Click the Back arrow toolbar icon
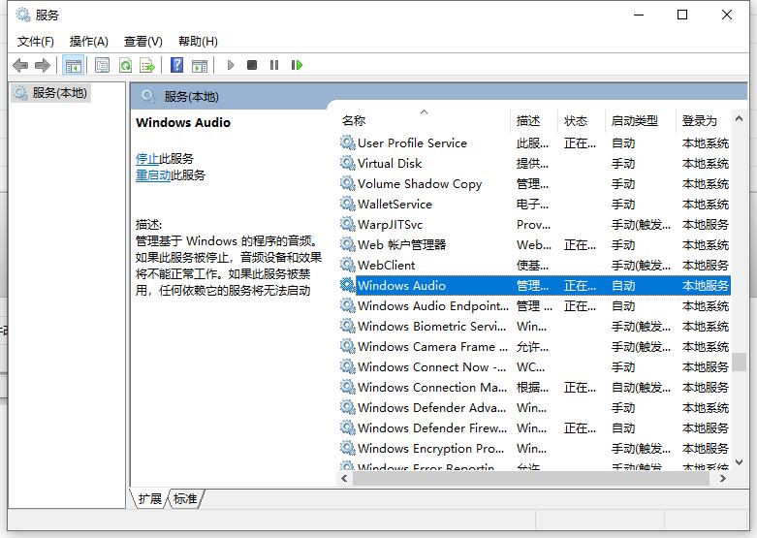 [20, 65]
